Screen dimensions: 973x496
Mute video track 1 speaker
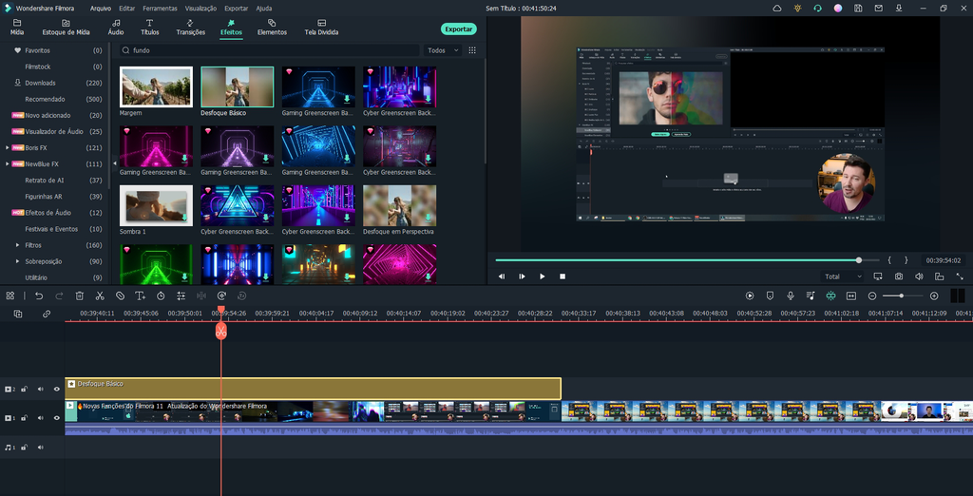[40, 418]
